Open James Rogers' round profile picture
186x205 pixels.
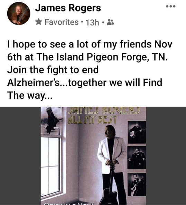pos(19,14)
